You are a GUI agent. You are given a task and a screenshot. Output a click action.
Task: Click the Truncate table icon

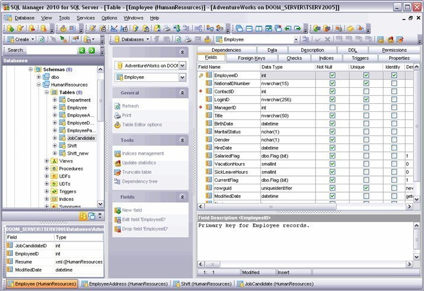[117, 172]
